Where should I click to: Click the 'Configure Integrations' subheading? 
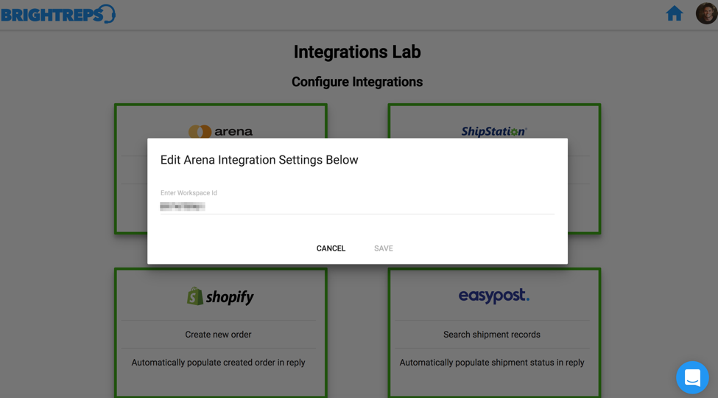(357, 82)
